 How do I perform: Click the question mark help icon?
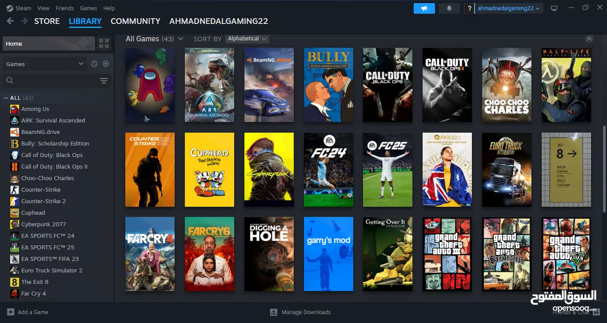click(469, 9)
